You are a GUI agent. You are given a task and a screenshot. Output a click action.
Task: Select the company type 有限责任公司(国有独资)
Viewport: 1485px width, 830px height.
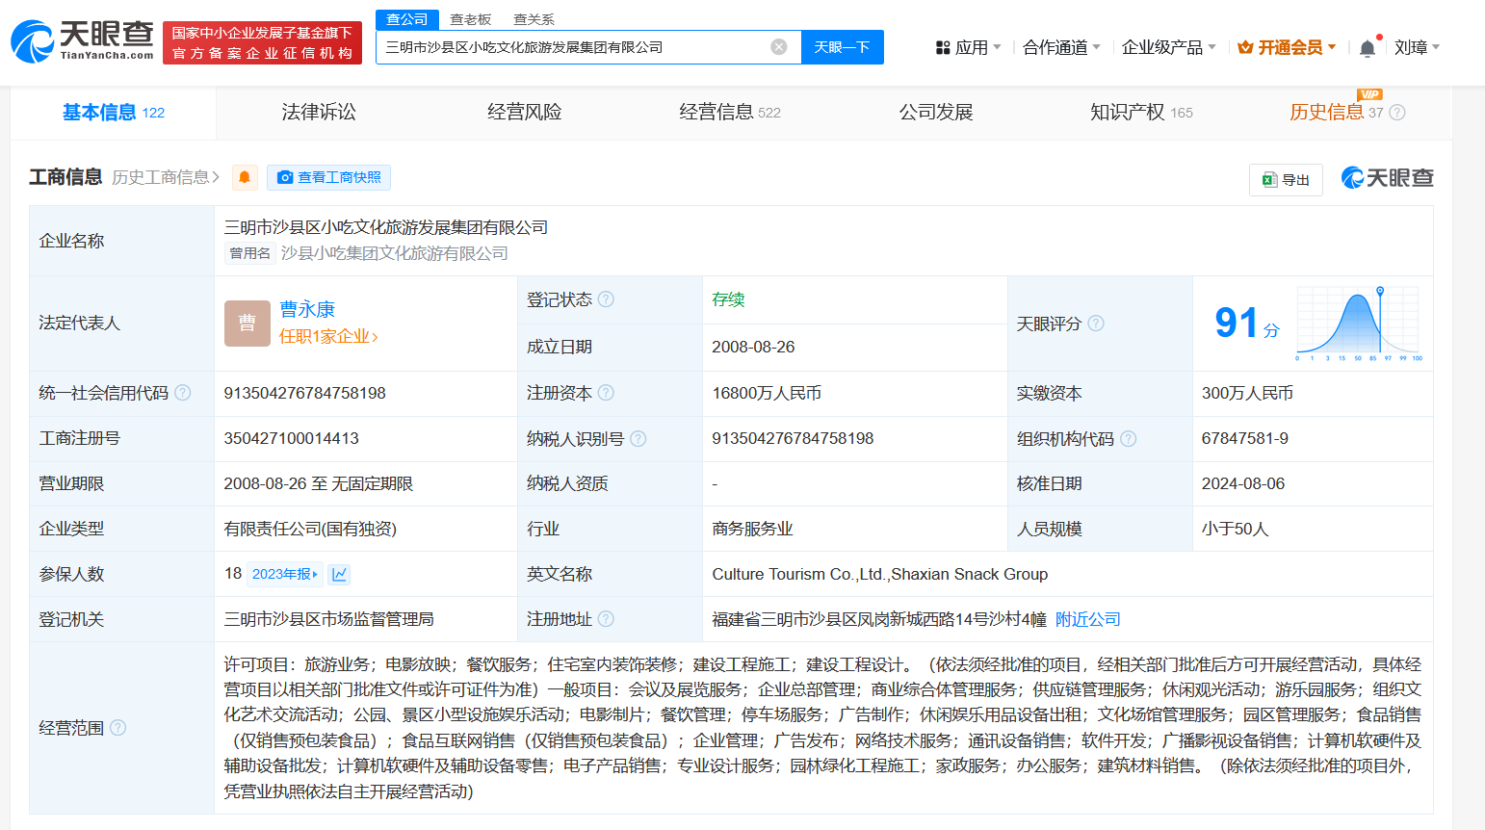(310, 529)
